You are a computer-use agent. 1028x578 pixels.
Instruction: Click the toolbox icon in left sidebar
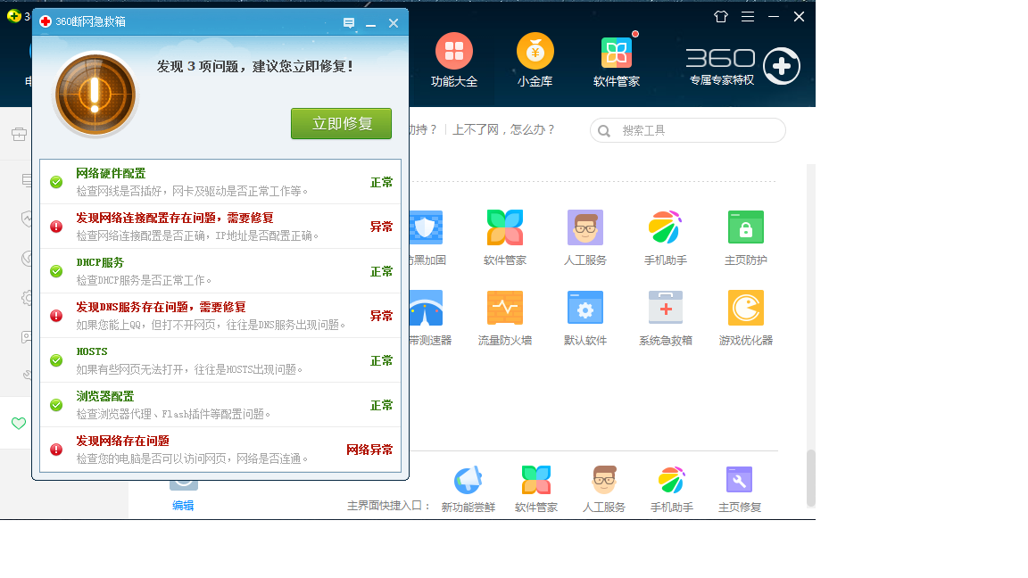pos(19,135)
